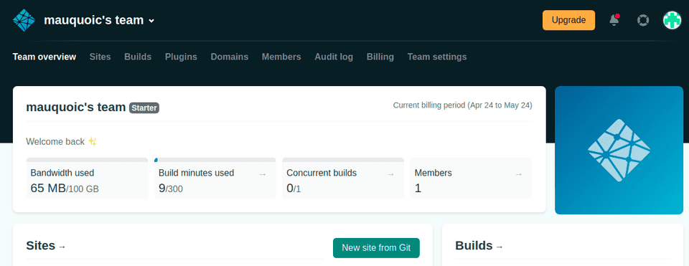Expand the mauquoic's team dropdown chevron

point(151,21)
